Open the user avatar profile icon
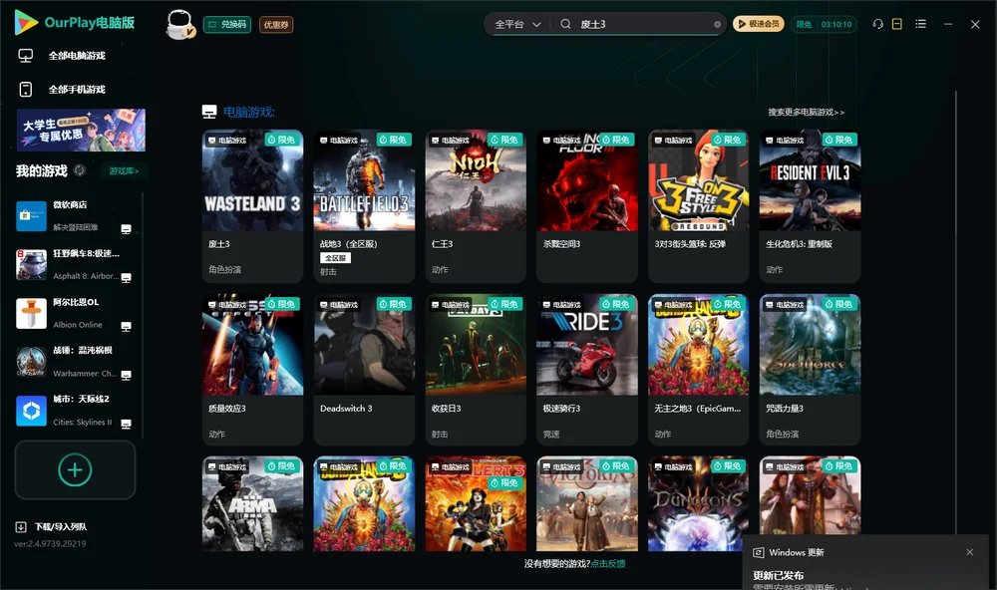This screenshot has width=997, height=590. [x=179, y=24]
